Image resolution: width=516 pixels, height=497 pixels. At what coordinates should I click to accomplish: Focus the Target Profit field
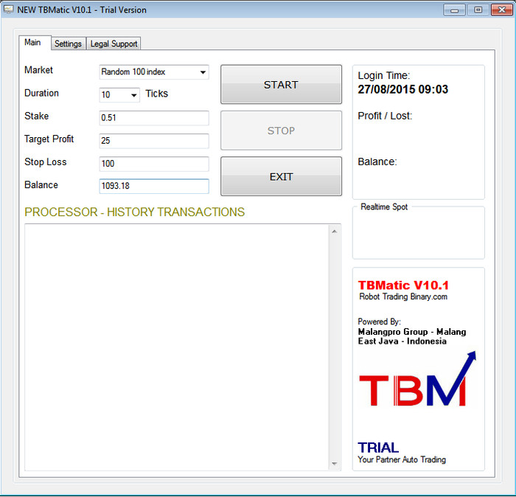point(154,141)
